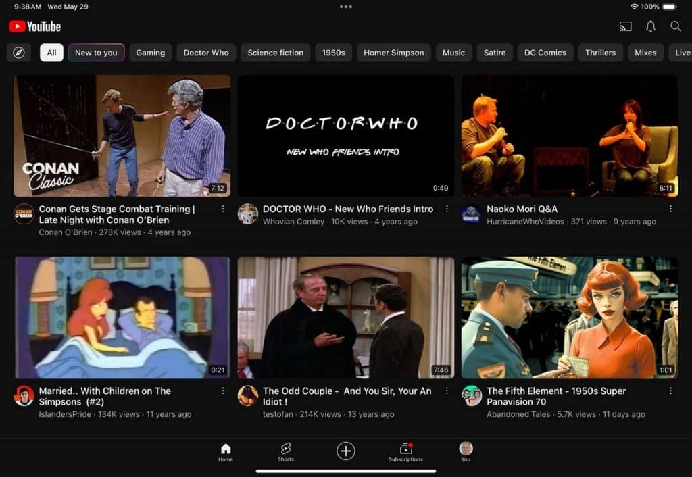The width and height of the screenshot is (692, 477).
Task: Open more options for New Who Friends Intro
Action: [447, 209]
